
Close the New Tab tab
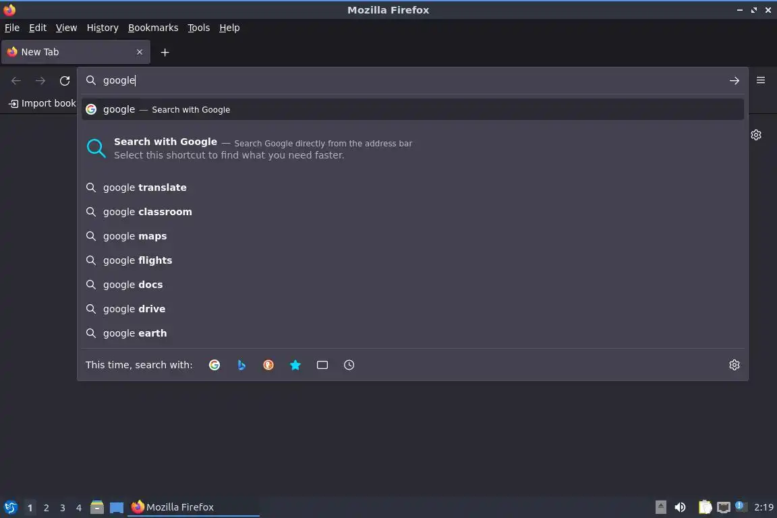[x=140, y=52]
